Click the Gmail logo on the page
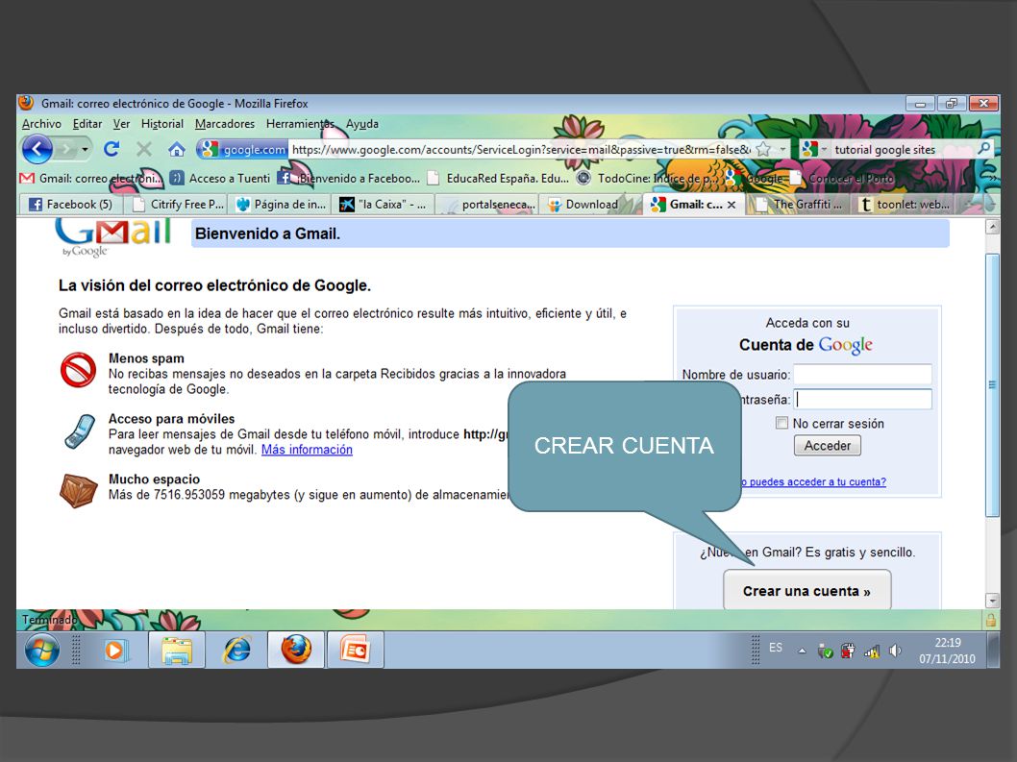Image resolution: width=1017 pixels, height=762 pixels. 112,236
